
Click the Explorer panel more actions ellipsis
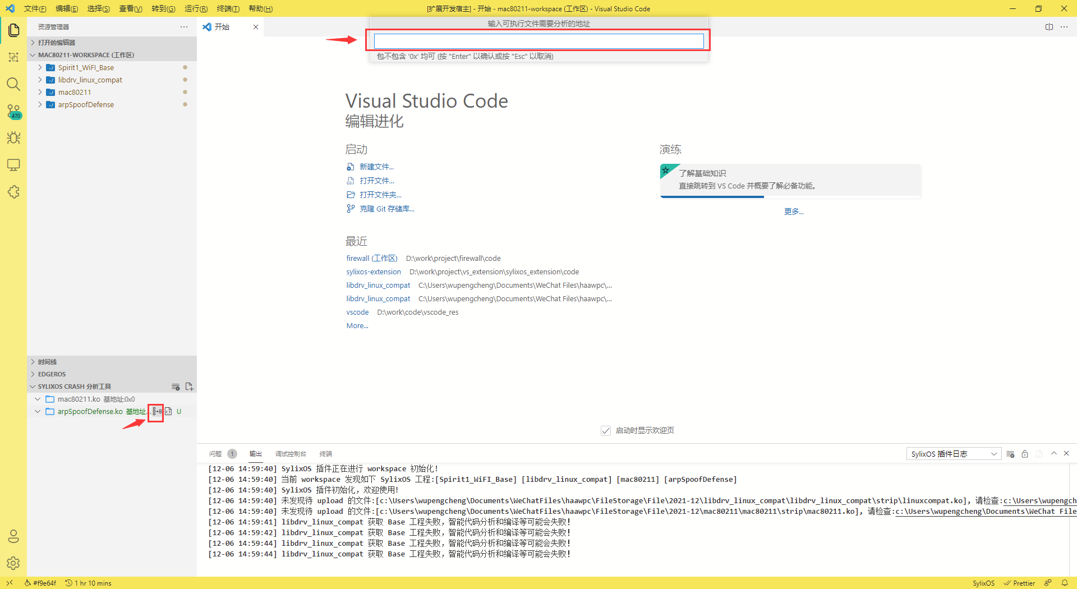point(184,27)
